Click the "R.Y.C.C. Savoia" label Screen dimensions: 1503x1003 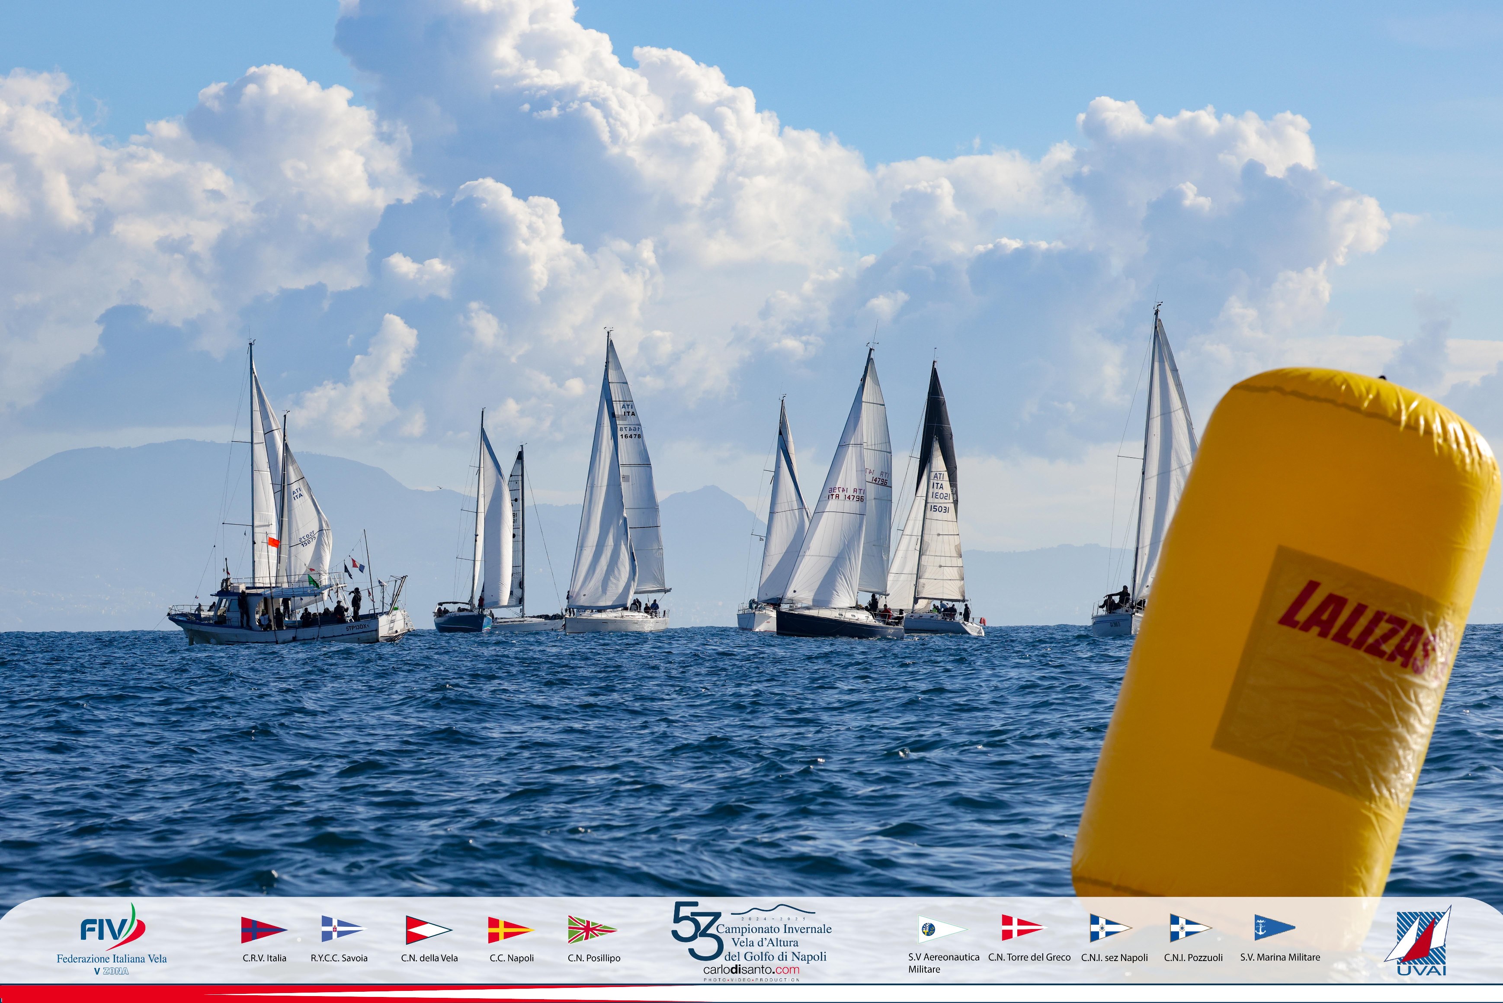339,958
